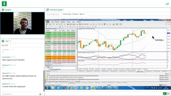Viewport: 171px width, 96px height.
Task: Toggle chart shift icon
Action: [110, 24]
